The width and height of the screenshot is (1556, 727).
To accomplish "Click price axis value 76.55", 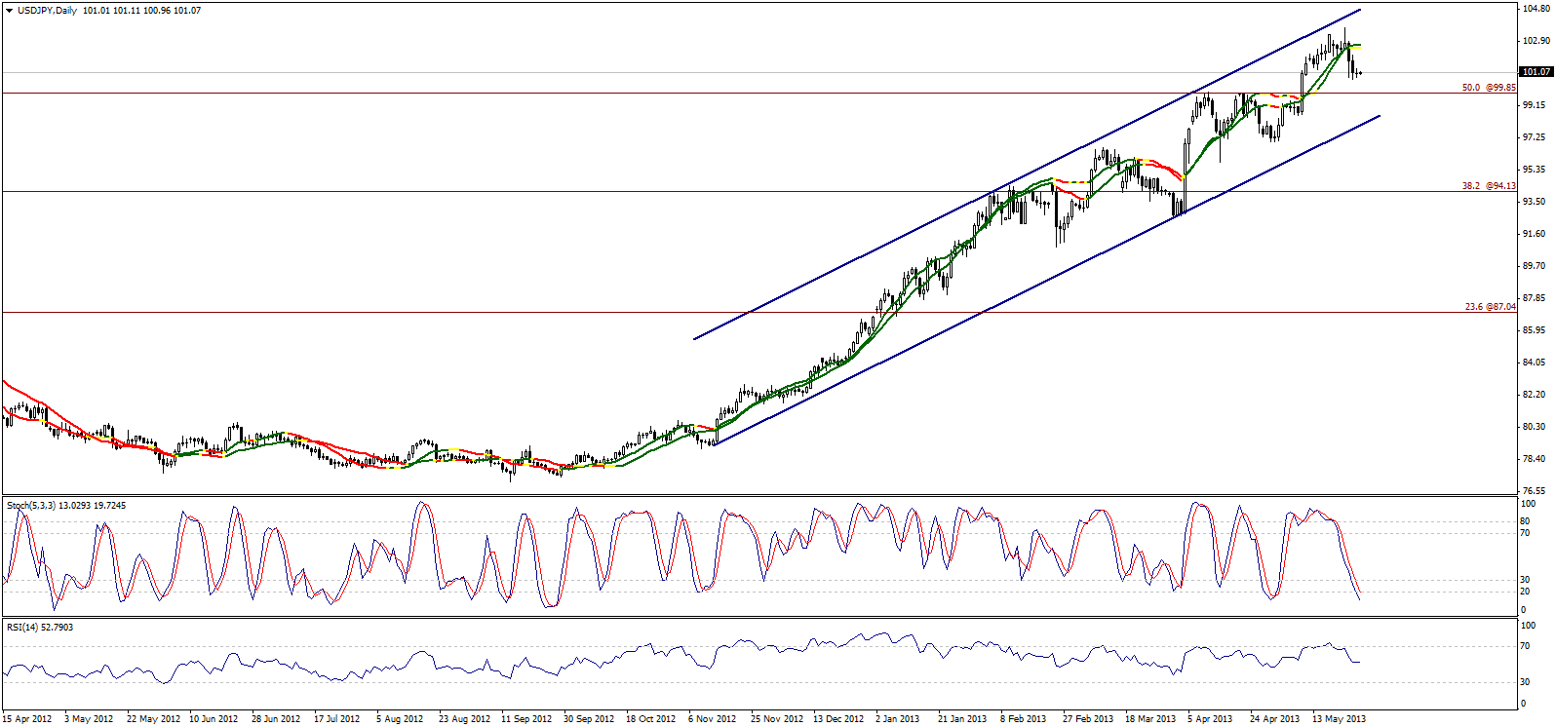I will coord(1536,491).
